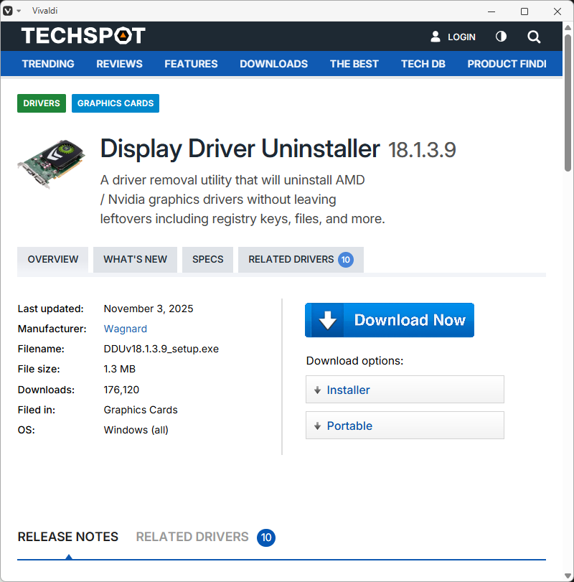Image resolution: width=574 pixels, height=582 pixels.
Task: Select the OVERVIEW tab
Action: point(52,260)
